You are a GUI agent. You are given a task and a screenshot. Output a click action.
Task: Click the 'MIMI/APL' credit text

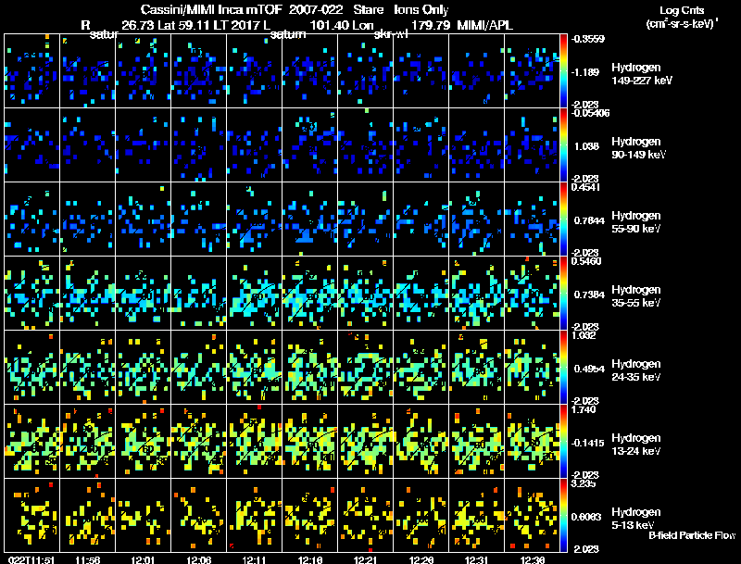click(x=484, y=25)
